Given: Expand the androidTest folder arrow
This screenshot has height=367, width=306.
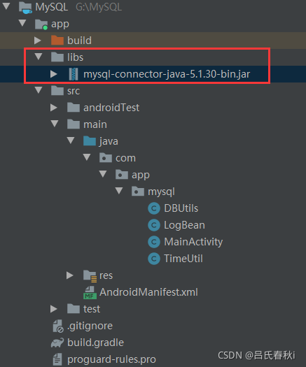Looking at the screenshot, I should tap(54, 108).
